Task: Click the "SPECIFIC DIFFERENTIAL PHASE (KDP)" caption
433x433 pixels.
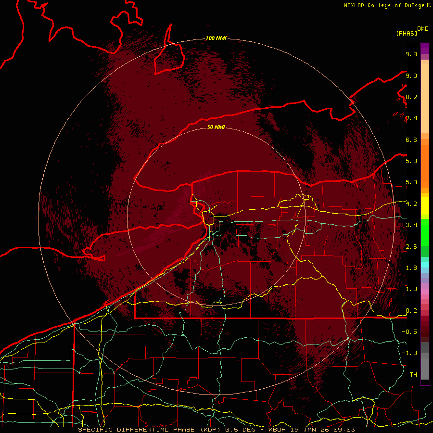Action: point(150,430)
